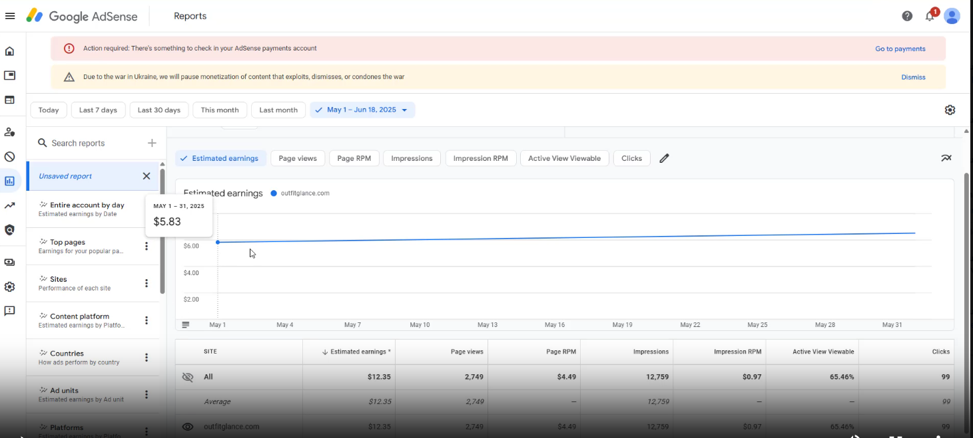Open the Ads icon in sidebar
973x438 pixels.
click(x=10, y=76)
